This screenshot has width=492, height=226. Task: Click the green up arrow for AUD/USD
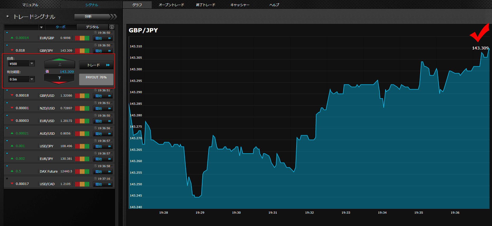point(12,133)
